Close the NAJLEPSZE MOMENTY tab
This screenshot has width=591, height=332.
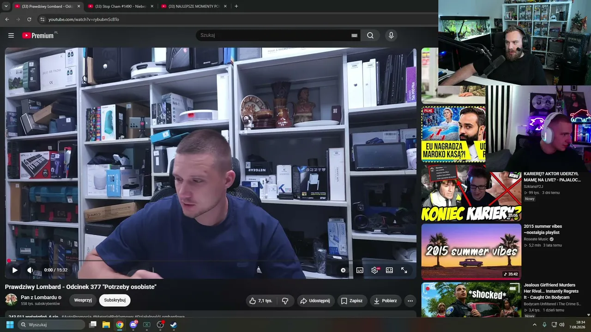click(225, 6)
